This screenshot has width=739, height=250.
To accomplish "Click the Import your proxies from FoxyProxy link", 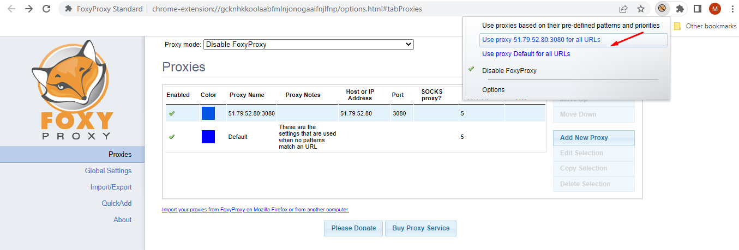I will (x=255, y=210).
